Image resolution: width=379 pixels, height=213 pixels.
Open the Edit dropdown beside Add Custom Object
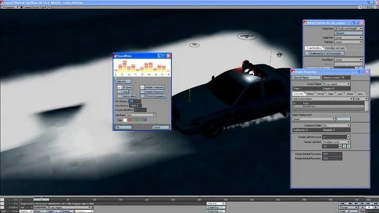coord(361,99)
